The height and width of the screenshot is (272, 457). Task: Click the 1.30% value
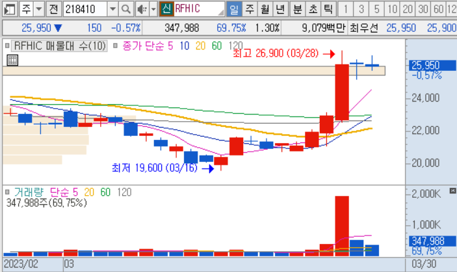pos(267,28)
